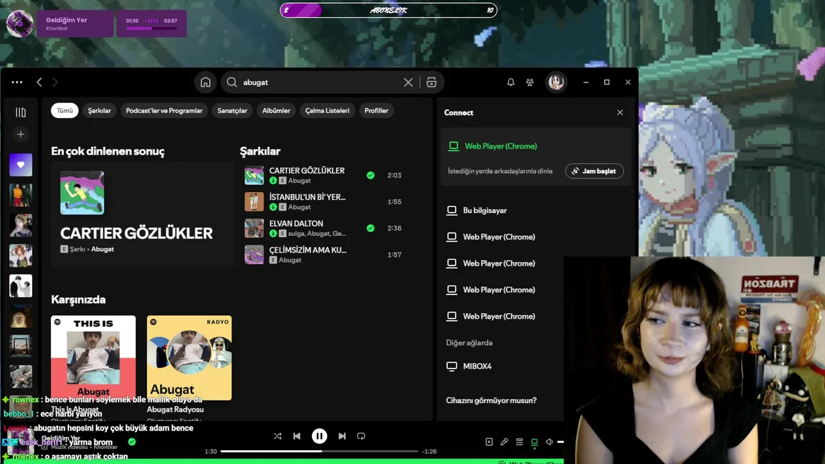This screenshot has width=825, height=464.
Task: Select the Tümü filter chip
Action: click(65, 111)
